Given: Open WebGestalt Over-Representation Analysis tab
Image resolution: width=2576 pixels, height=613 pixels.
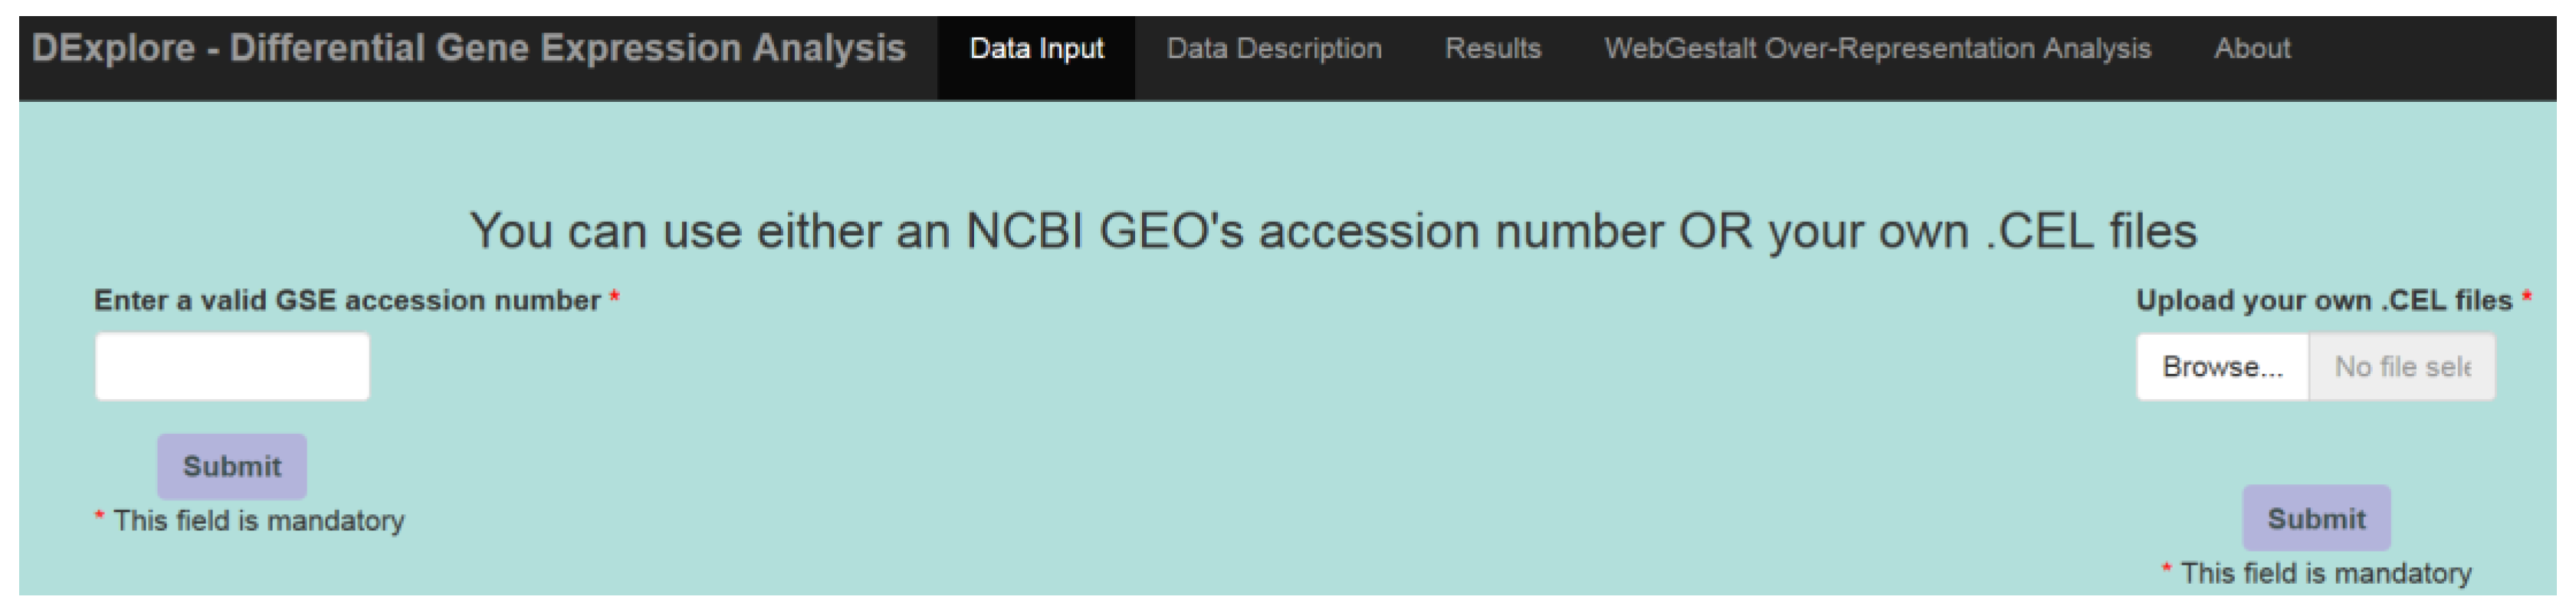Looking at the screenshot, I should point(1876,48).
